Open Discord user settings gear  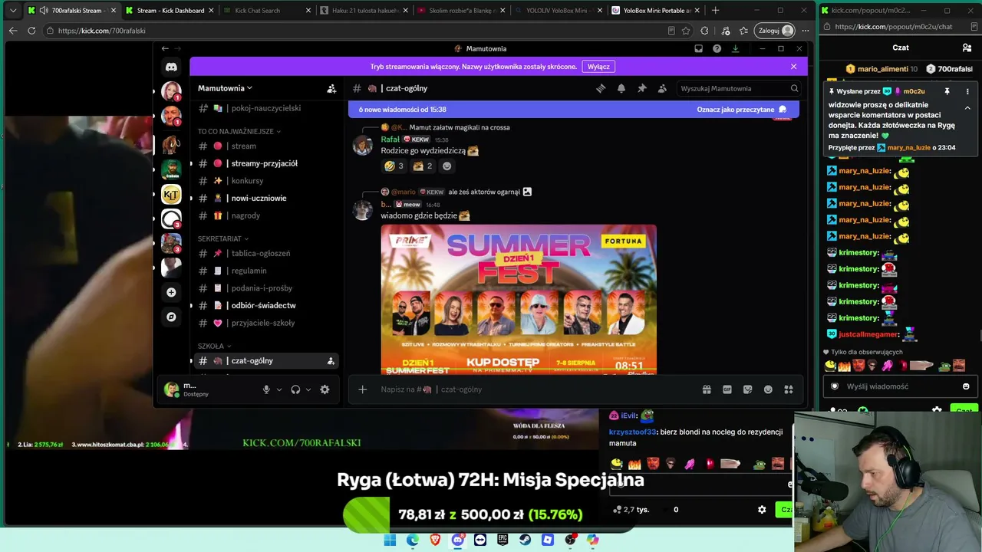(325, 389)
